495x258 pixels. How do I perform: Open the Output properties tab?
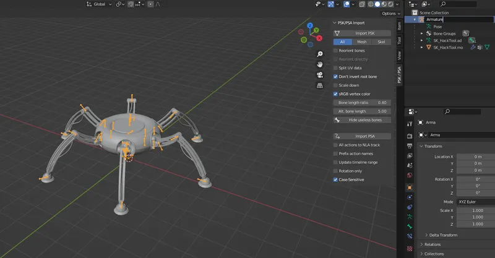(410, 146)
